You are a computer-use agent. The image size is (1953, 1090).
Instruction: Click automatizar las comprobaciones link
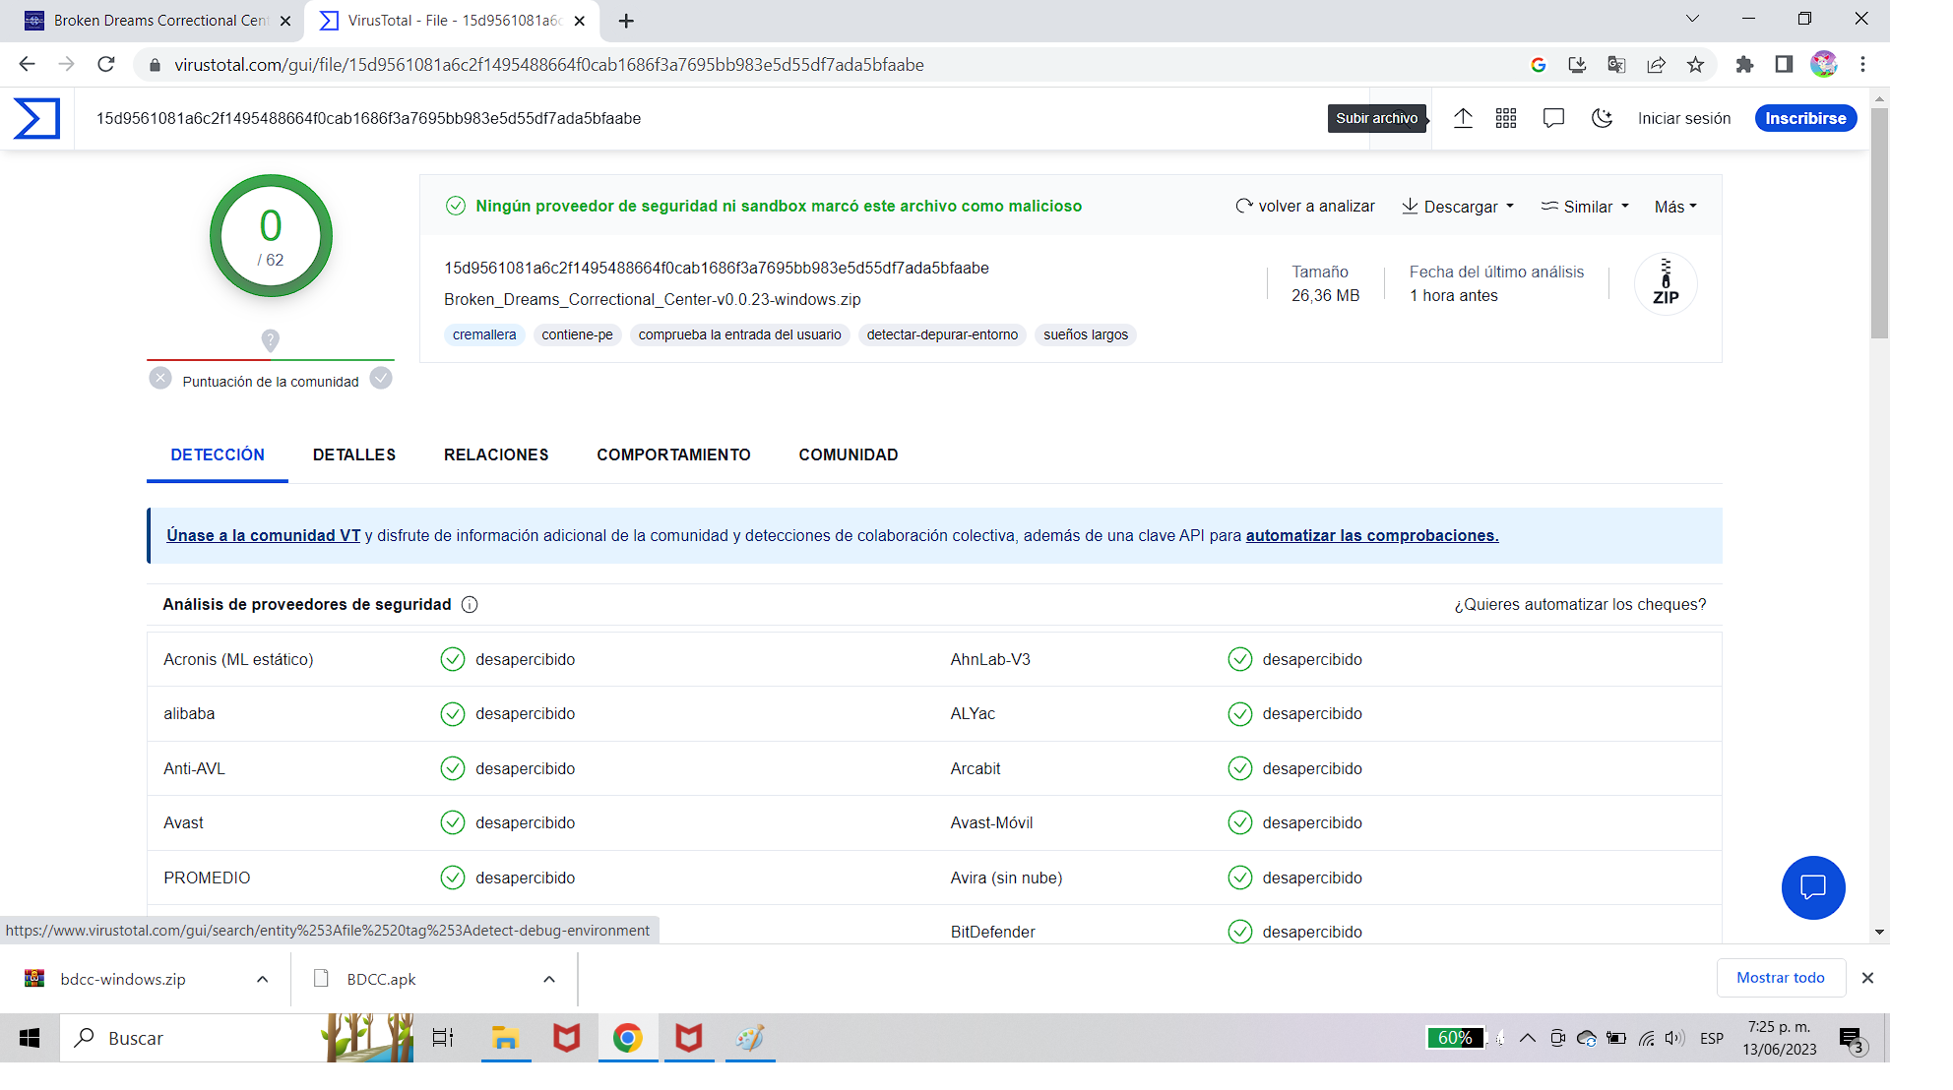[x=1372, y=535]
